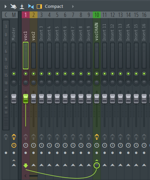Click the vocCHAIN pan knob
Viewport: 150px width, 180px height.
pos(97,83)
